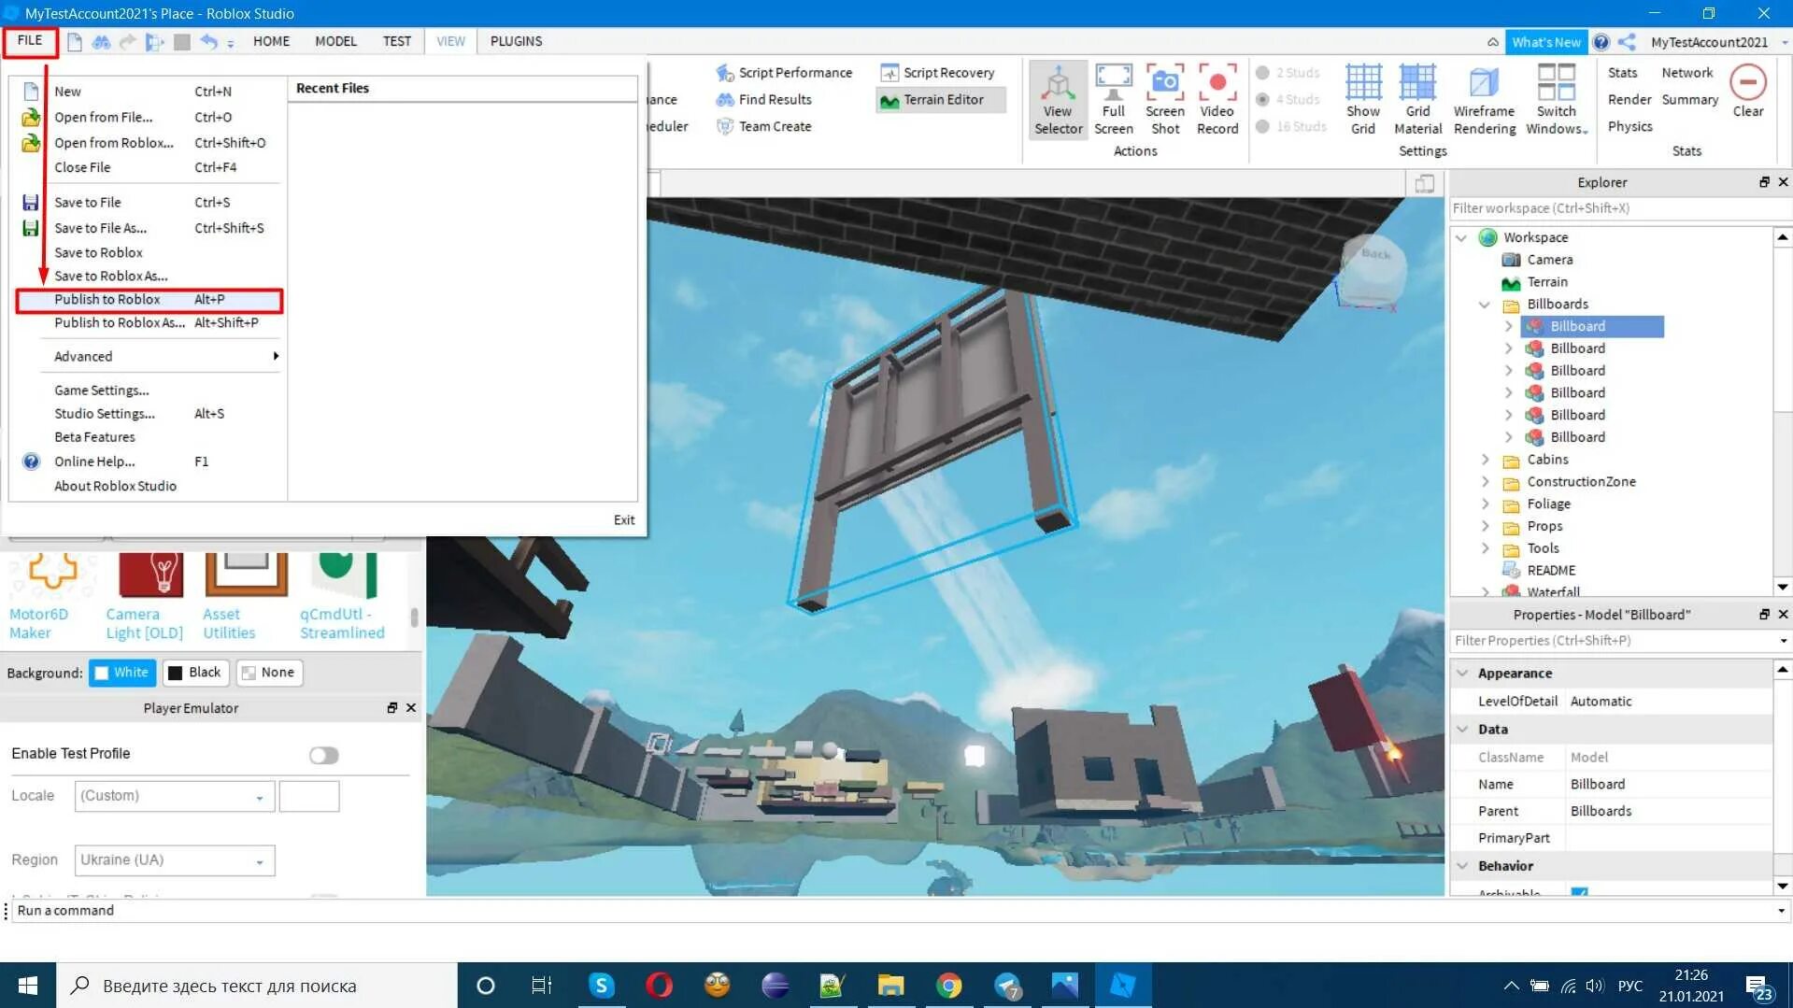The image size is (1793, 1008).
Task: Switch to the TEST ribbon tab
Action: 396,41
